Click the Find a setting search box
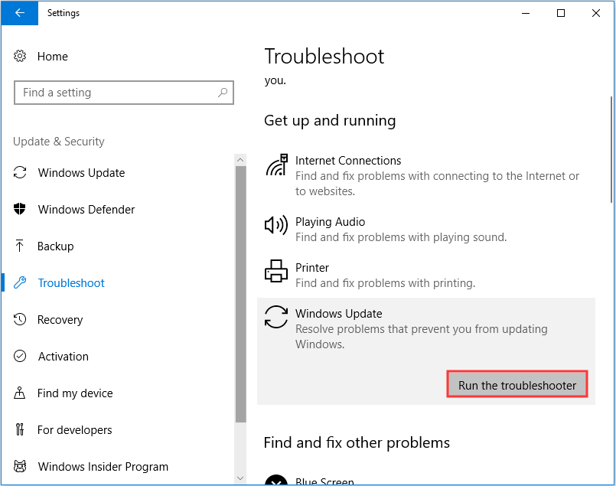Viewport: 616px width, 486px height. pos(115,93)
